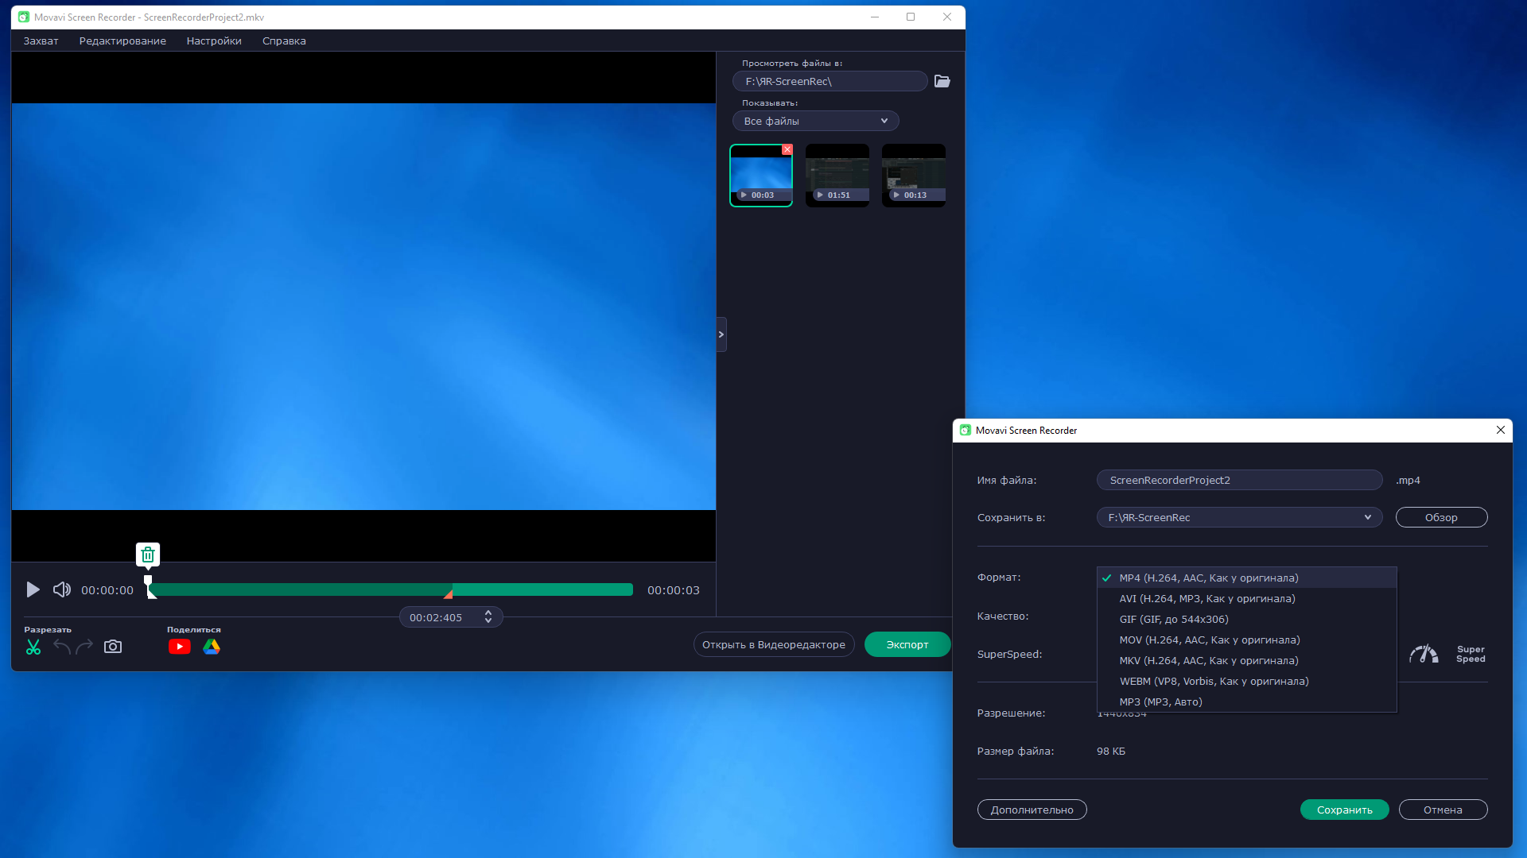1527x858 pixels.
Task: Collapse the file browser side panel
Action: 721,334
